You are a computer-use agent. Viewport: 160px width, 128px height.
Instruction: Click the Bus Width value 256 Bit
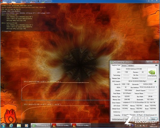click(x=150, y=96)
